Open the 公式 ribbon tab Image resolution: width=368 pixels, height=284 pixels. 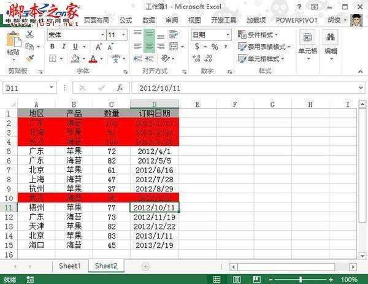126,20
